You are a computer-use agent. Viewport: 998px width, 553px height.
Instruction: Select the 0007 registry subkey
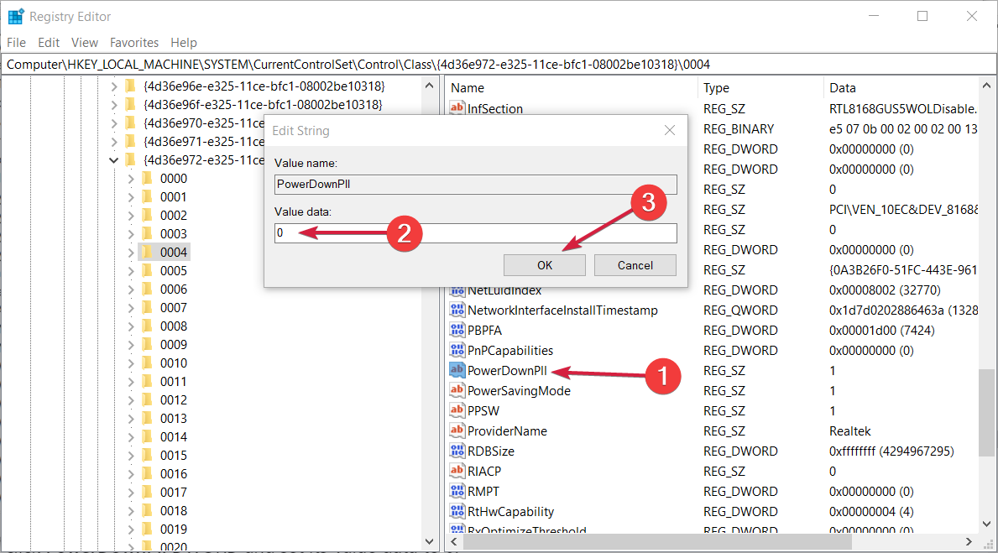pos(174,307)
